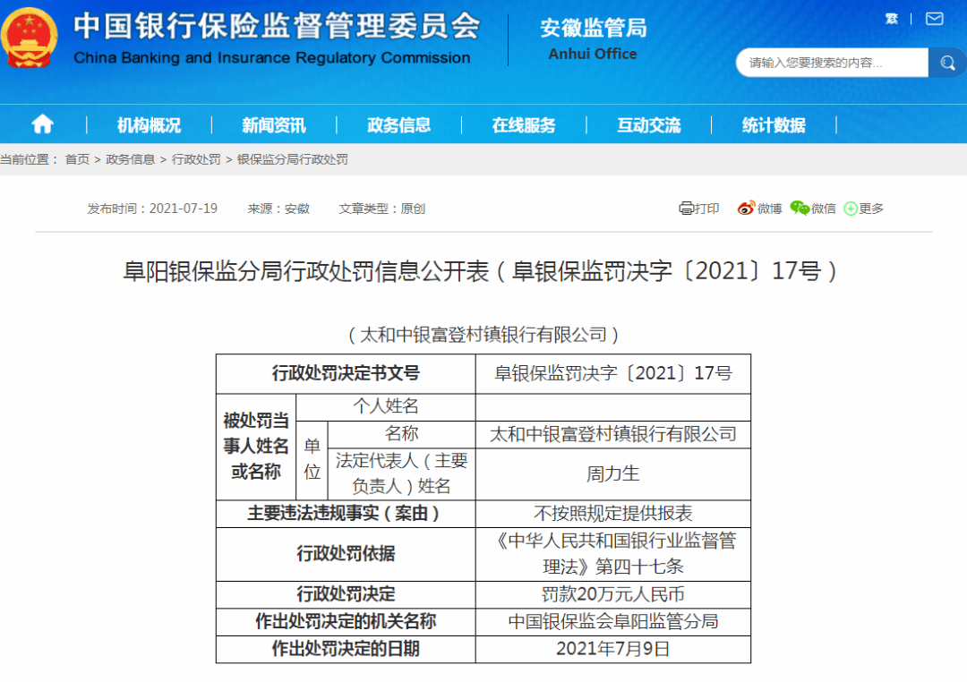The height and width of the screenshot is (682, 967).
Task: Click the 个人姓名 cell
Action: coord(385,407)
